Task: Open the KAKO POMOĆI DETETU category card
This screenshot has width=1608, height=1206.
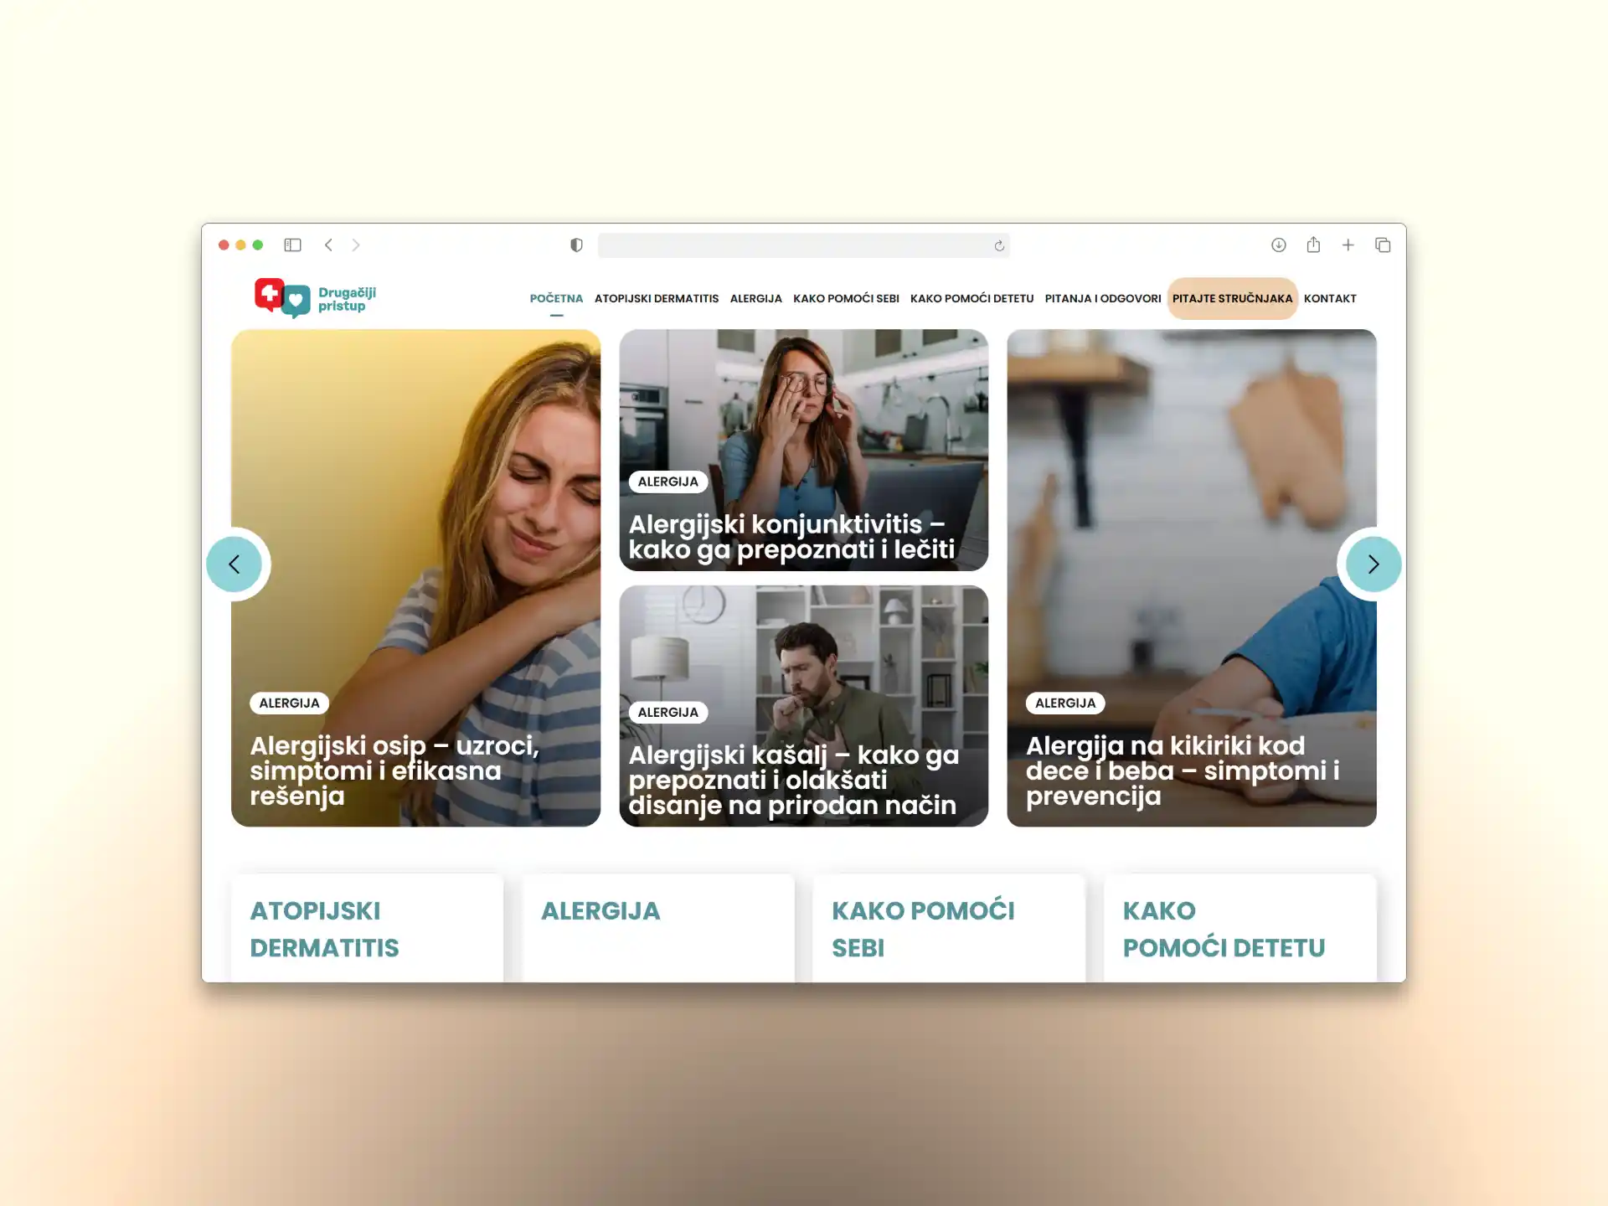Action: click(1240, 928)
